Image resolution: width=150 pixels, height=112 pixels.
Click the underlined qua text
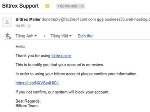pyautogui.click(x=100, y=19)
